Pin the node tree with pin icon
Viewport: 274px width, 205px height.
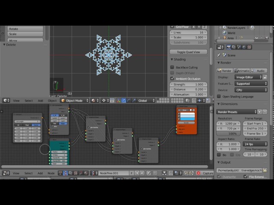coord(149,173)
